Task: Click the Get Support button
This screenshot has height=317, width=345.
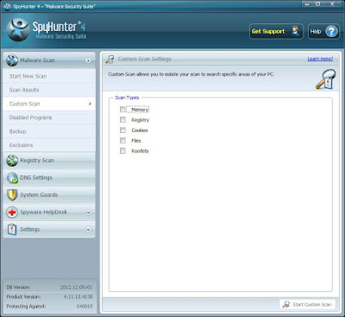Action: click(x=276, y=31)
